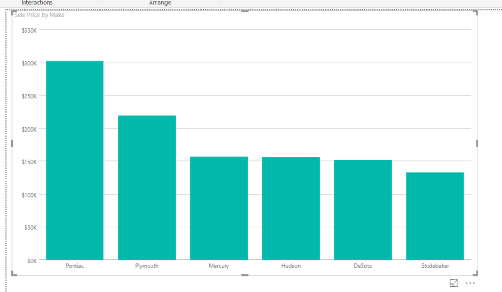Open the More options ellipsis menu
The image size is (502, 292).
(x=470, y=283)
